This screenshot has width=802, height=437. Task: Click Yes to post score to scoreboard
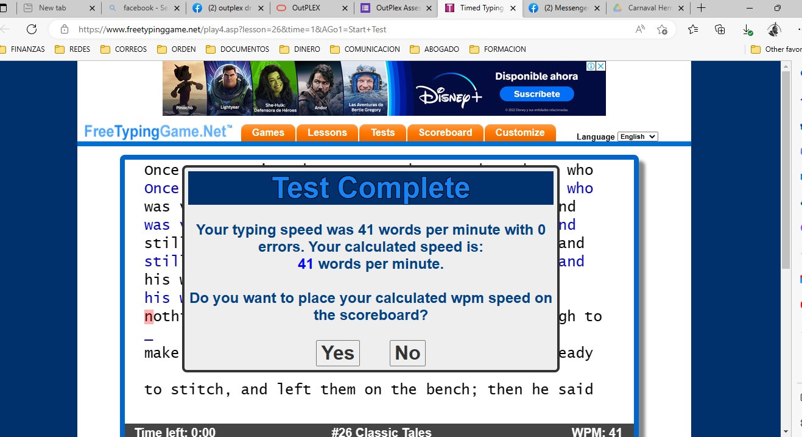(x=338, y=353)
